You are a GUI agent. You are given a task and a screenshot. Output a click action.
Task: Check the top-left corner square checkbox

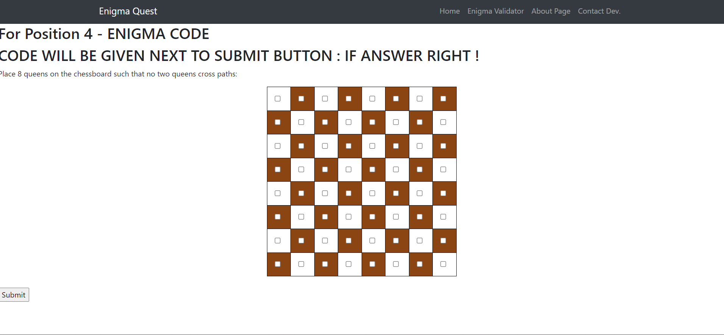[x=278, y=99]
